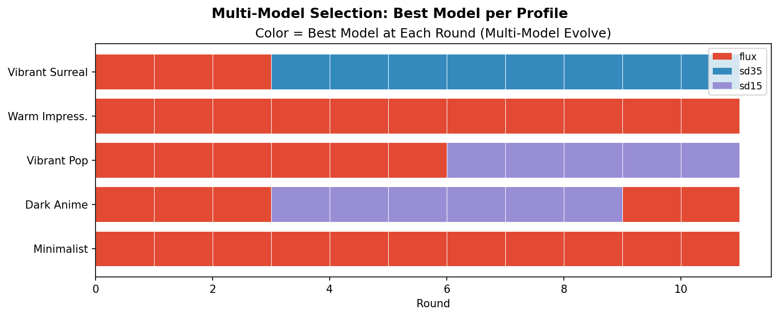This screenshot has width=779, height=317.
Task: Click the red flux legend swatch
Action: click(x=722, y=57)
